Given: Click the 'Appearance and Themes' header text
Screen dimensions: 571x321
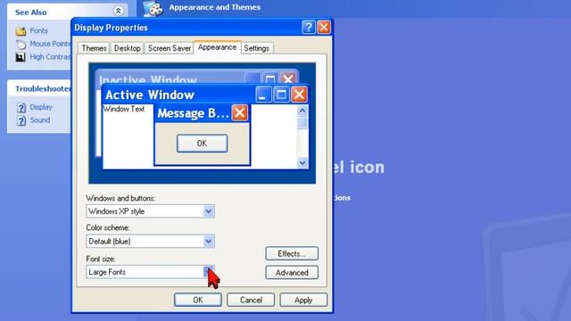Looking at the screenshot, I should (x=214, y=7).
